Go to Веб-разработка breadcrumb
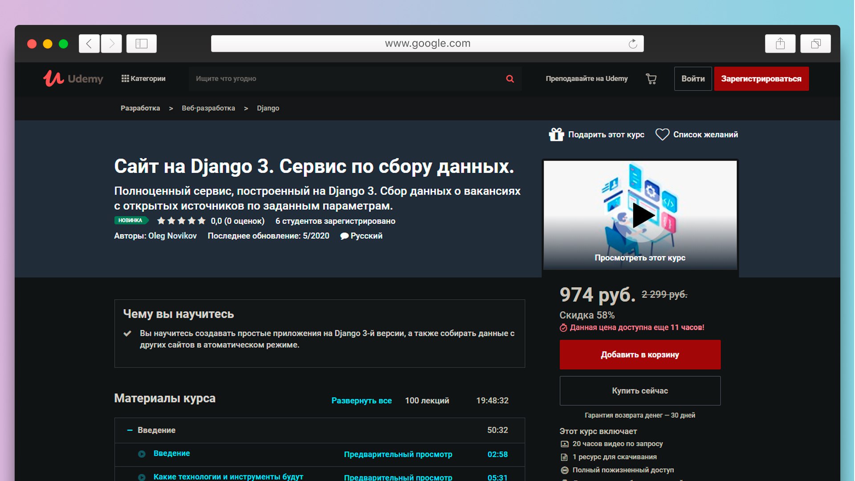 (x=208, y=108)
